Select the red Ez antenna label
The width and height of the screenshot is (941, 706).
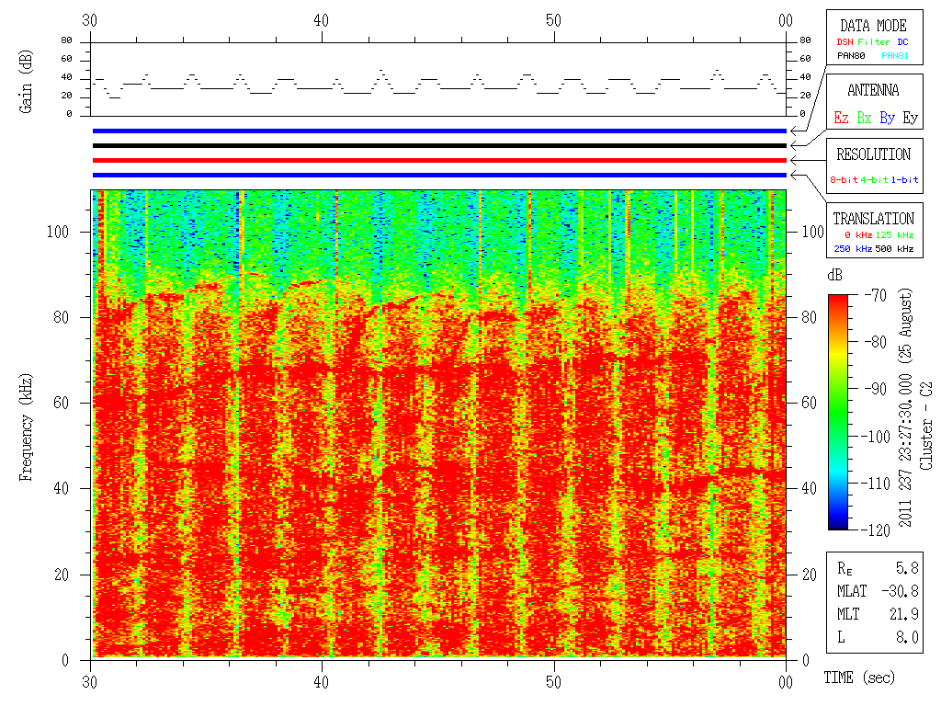tap(840, 118)
